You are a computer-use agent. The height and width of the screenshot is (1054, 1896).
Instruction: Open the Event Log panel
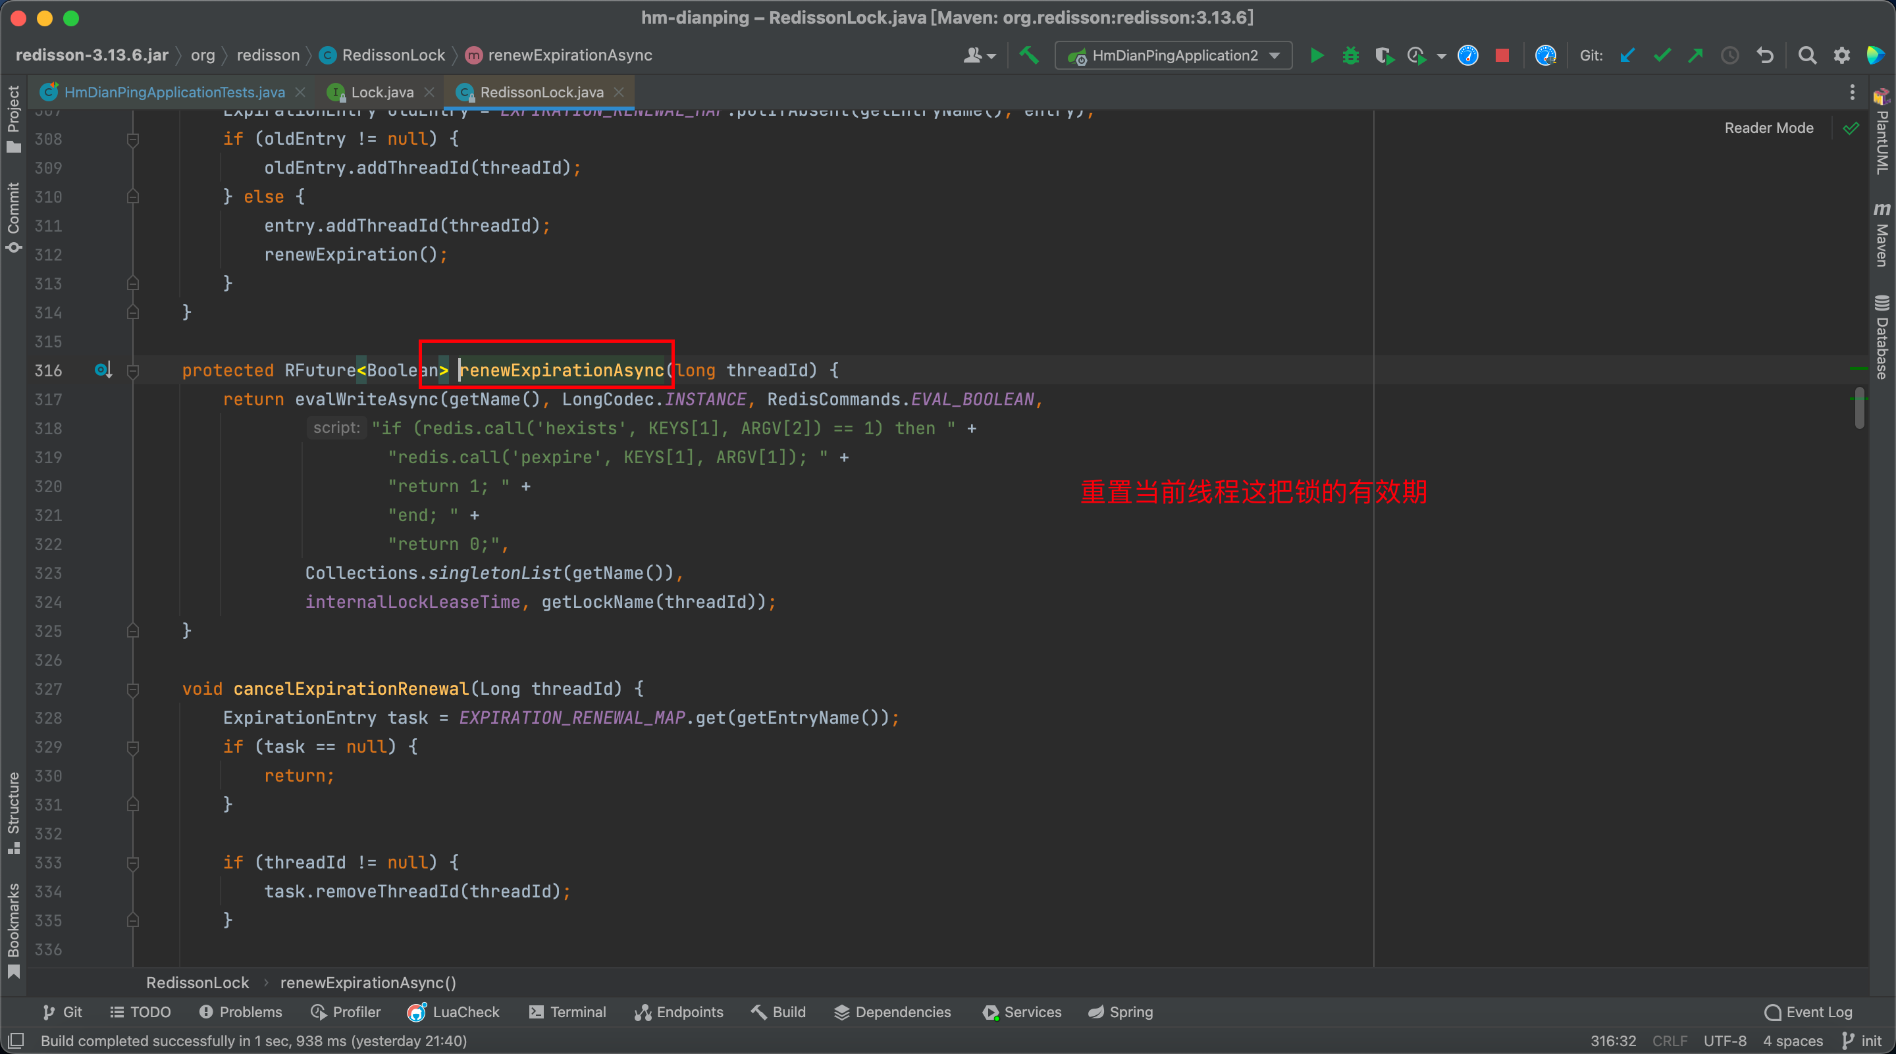[x=1808, y=1011]
